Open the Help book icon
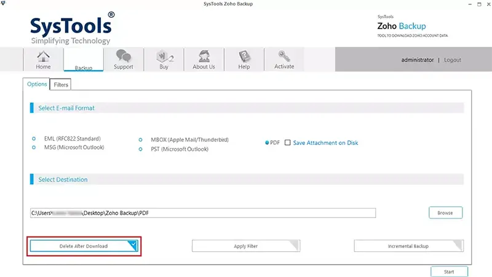This screenshot has width=492, height=277. point(244,60)
